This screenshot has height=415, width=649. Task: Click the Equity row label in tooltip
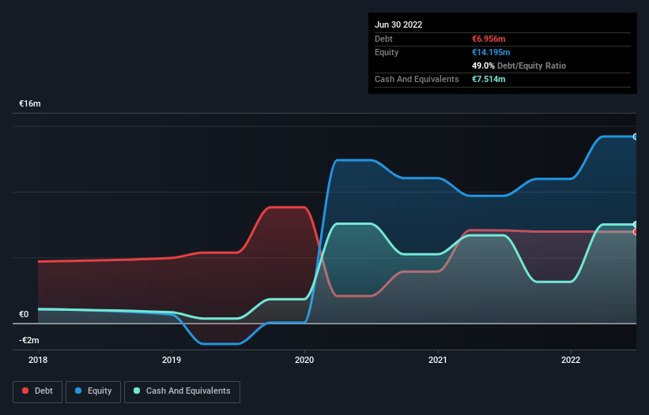tap(387, 52)
